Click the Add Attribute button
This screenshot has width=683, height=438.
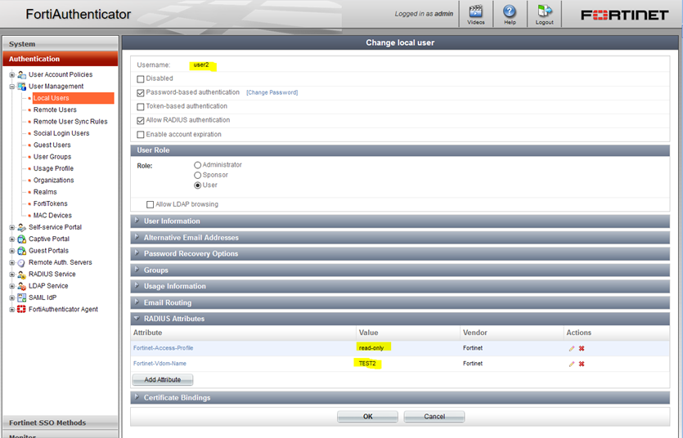[x=162, y=380]
